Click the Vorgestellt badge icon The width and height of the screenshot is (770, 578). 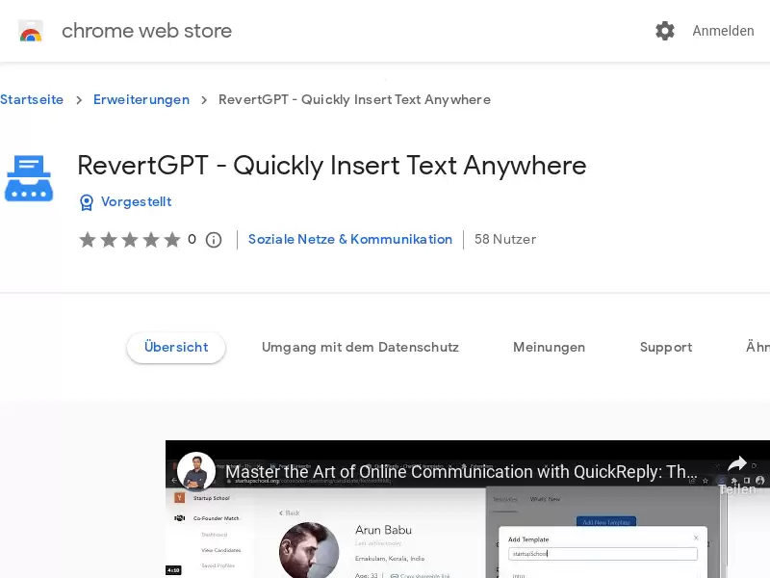coord(87,202)
